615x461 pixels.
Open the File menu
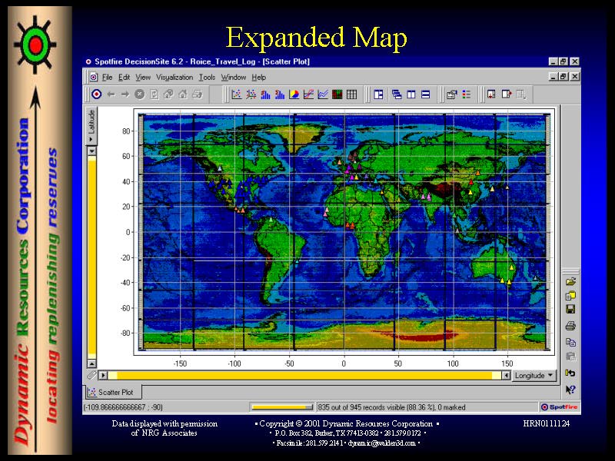pos(107,77)
